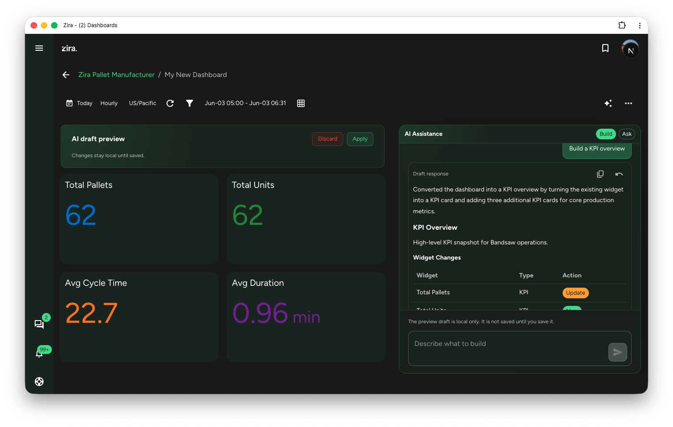The width and height of the screenshot is (673, 427).
Task: Open the browser three-dot menu
Action: coord(640,25)
